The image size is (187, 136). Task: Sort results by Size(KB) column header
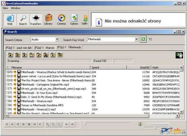(139, 67)
